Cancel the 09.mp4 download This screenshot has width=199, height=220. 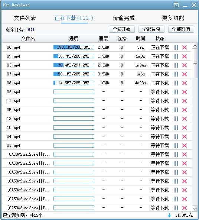185,56
